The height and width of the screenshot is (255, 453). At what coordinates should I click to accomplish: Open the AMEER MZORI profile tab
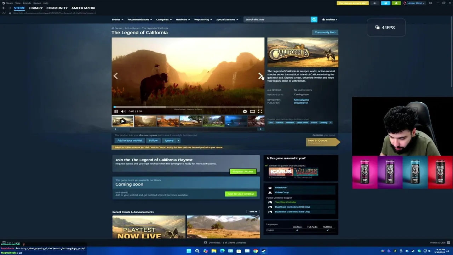point(83,8)
